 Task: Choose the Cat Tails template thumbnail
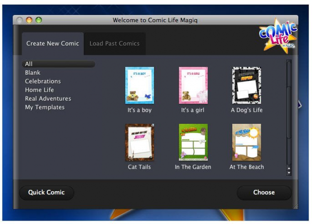pos(139,143)
